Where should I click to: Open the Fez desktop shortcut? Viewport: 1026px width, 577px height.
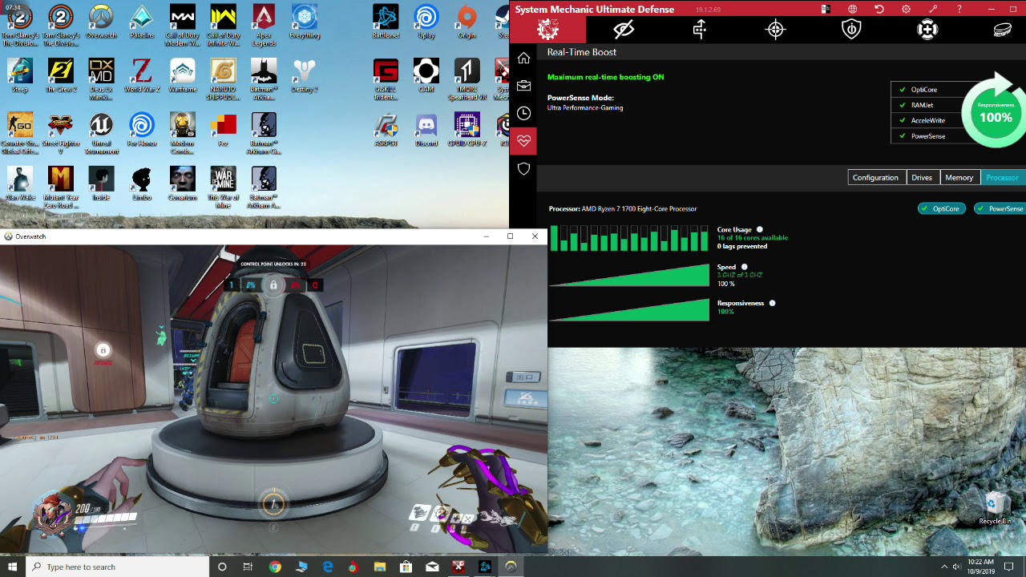(224, 130)
